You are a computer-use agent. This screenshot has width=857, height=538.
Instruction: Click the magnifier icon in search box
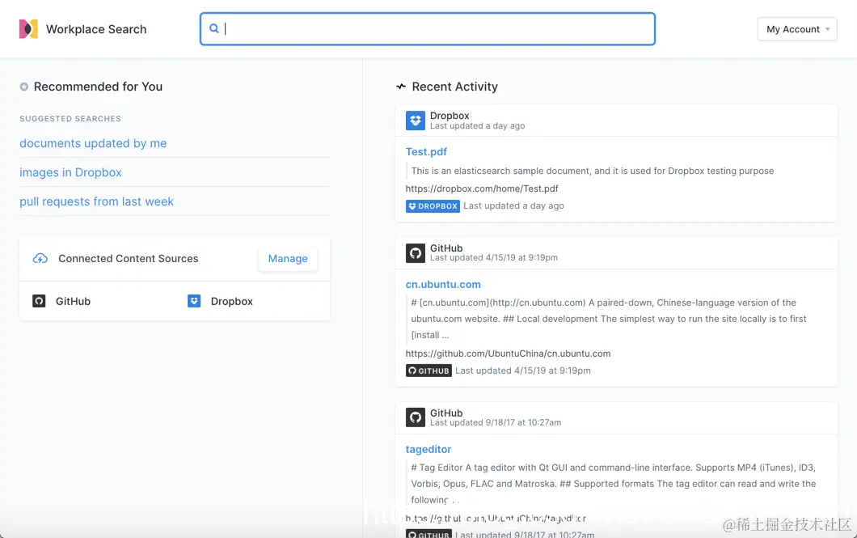214,28
